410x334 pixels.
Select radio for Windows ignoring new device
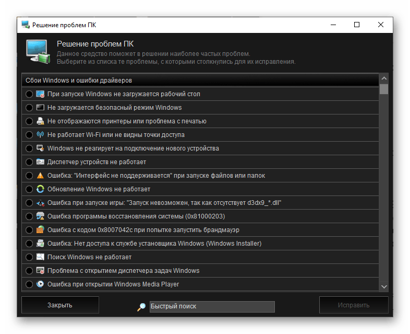click(29, 148)
